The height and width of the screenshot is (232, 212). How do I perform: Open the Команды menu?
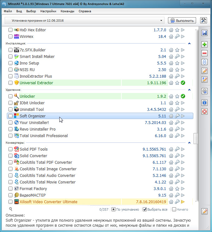tap(67, 11)
